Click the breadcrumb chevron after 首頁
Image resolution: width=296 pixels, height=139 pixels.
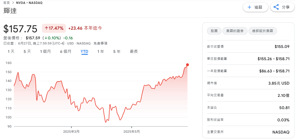point(13,3)
